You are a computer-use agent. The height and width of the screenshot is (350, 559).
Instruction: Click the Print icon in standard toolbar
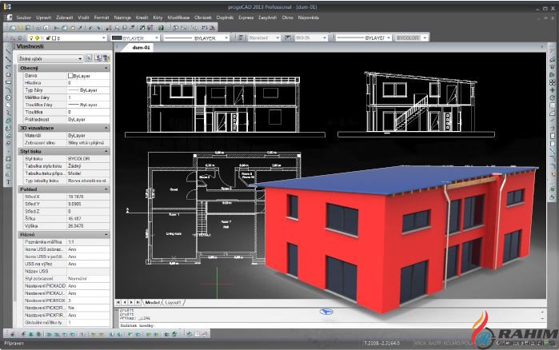[x=38, y=28]
